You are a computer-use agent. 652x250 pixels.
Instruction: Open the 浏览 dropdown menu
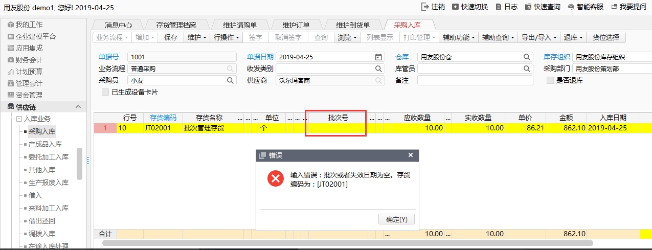click(347, 37)
